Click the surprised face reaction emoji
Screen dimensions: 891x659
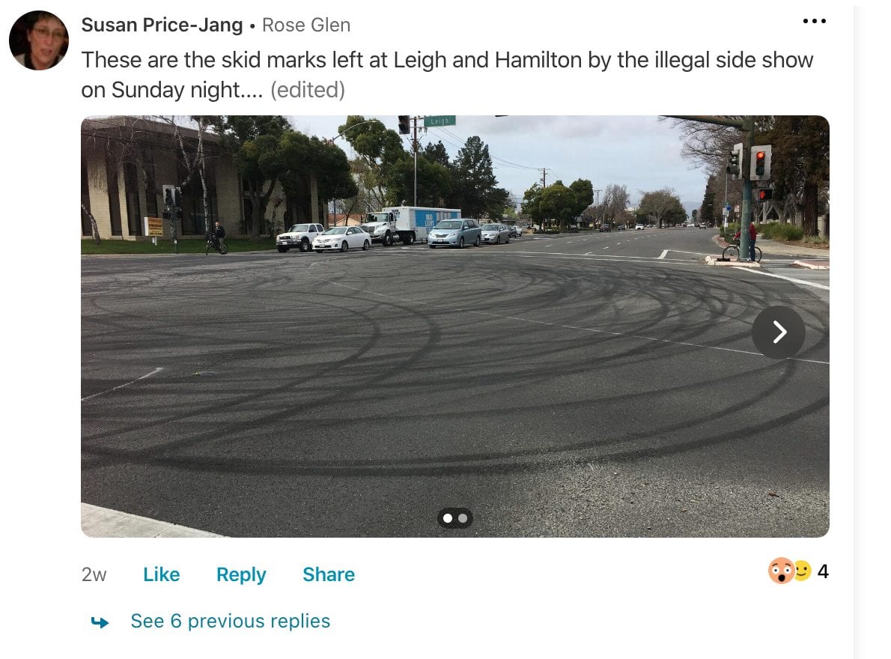tap(781, 571)
